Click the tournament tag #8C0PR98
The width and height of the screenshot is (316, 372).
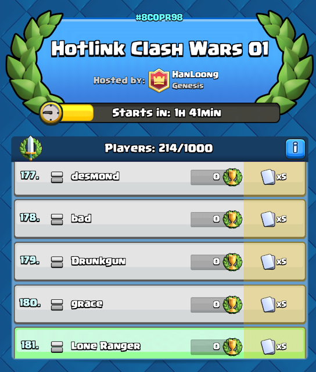click(x=159, y=17)
